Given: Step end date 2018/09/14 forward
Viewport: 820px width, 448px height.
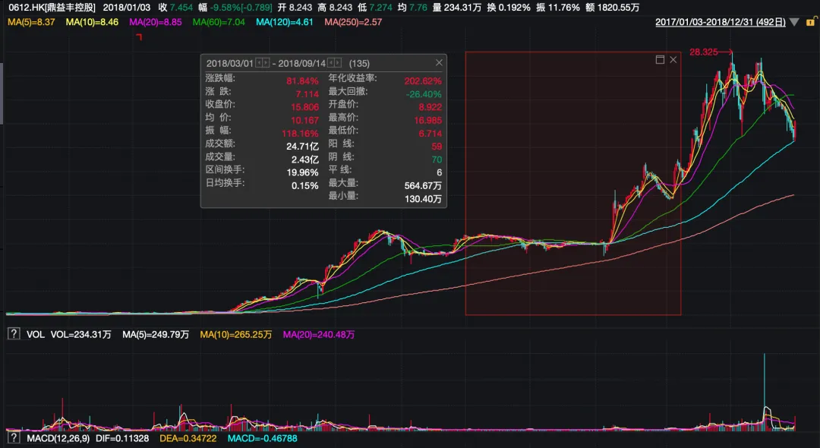Looking at the screenshot, I should tap(339, 63).
